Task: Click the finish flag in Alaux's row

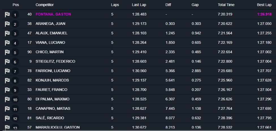Action: (x=7, y=33)
